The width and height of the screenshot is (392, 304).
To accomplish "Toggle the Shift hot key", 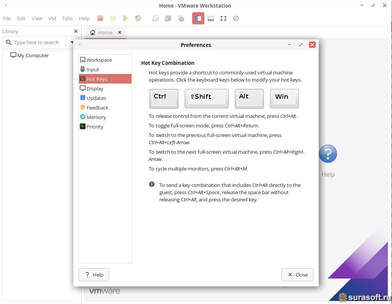I will (207, 99).
